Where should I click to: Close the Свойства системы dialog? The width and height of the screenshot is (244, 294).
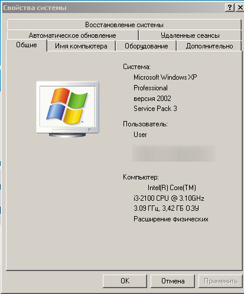tap(240, 8)
